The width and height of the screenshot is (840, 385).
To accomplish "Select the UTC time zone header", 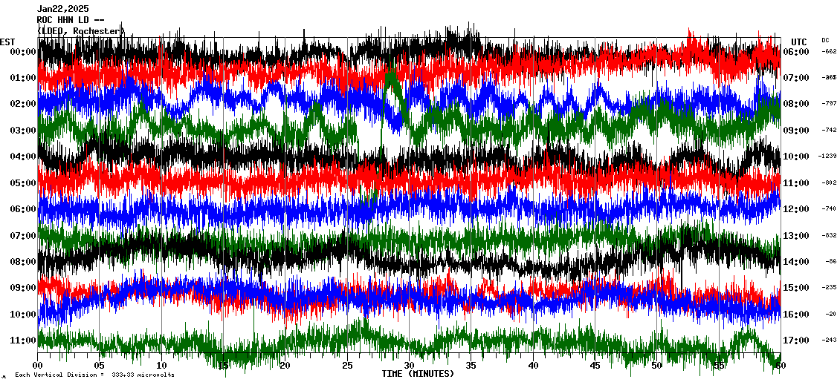I will click(799, 42).
